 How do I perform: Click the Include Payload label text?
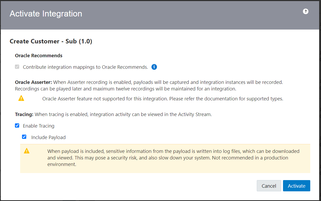click(48, 137)
